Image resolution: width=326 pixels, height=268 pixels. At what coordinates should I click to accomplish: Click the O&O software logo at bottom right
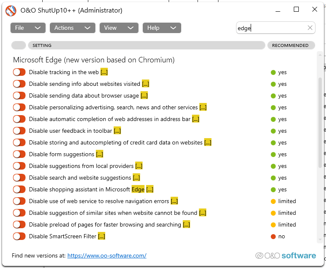(x=286, y=255)
